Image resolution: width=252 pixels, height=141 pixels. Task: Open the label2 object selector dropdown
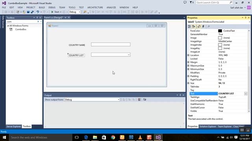(249, 22)
